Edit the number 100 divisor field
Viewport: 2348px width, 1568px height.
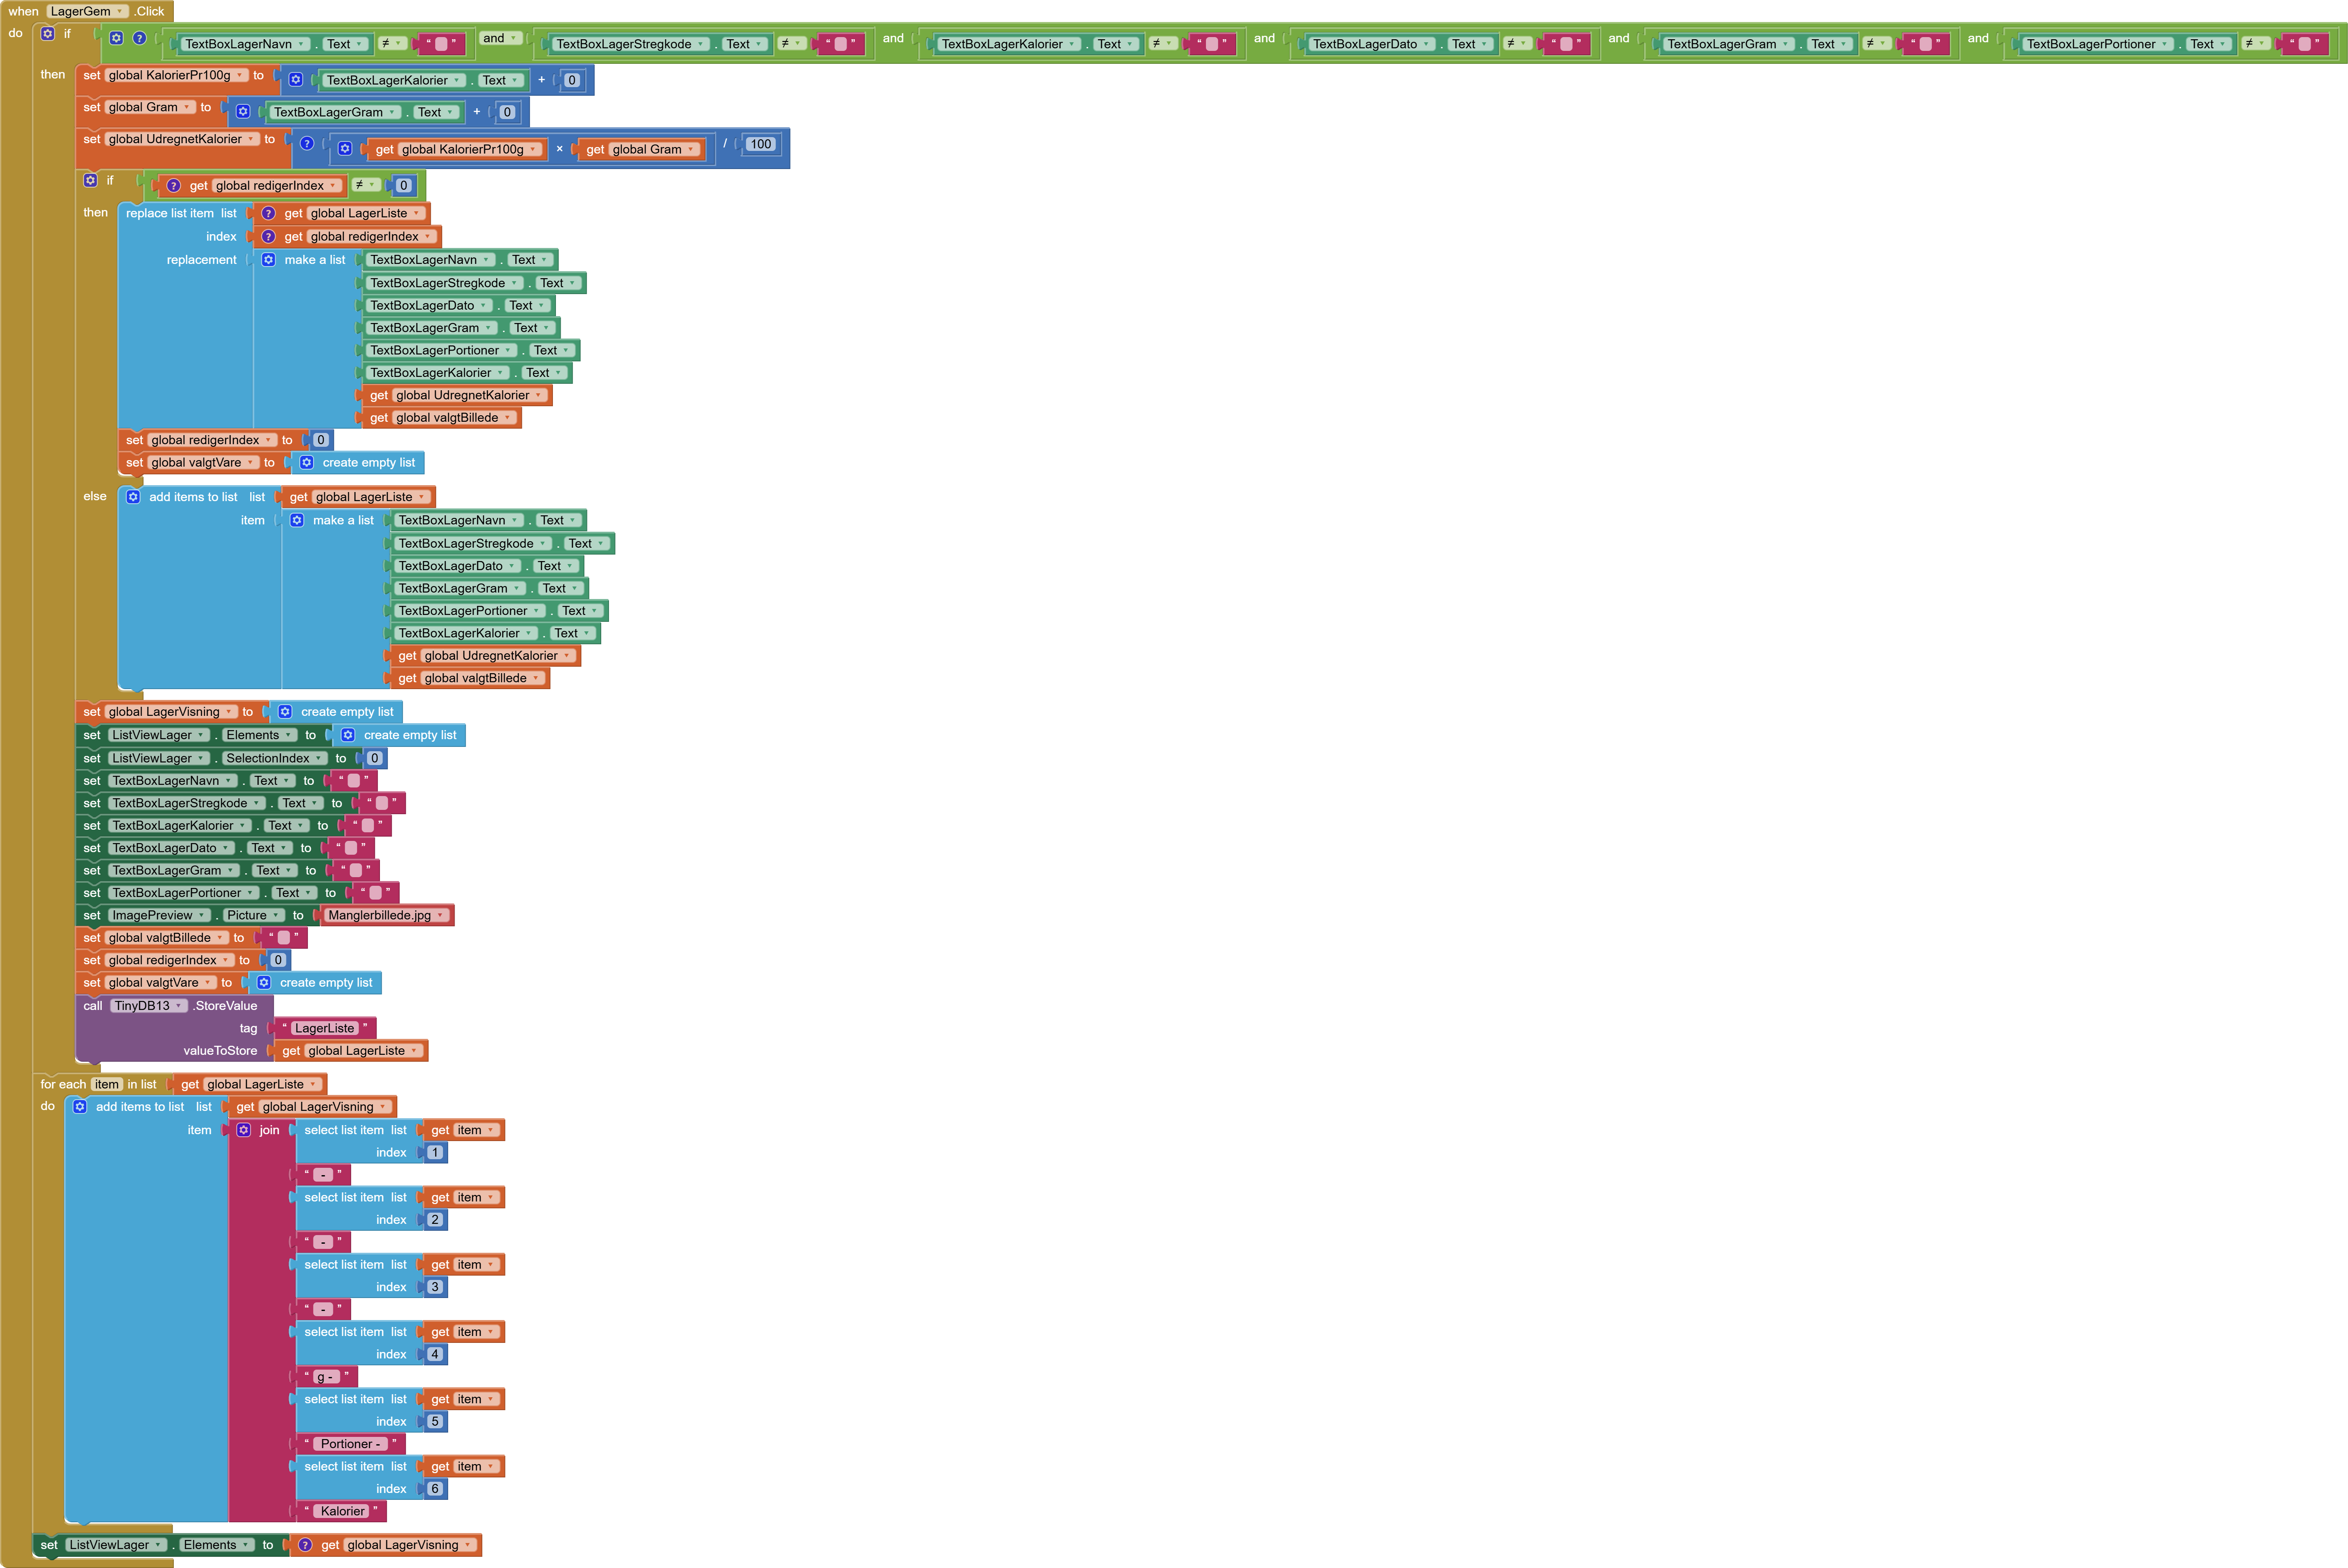pos(761,144)
